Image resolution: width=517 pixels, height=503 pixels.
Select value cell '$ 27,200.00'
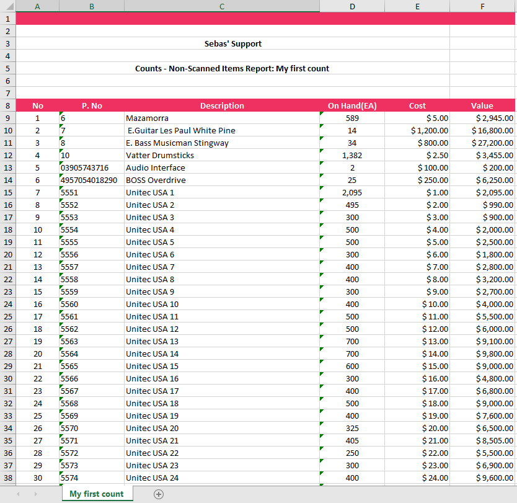(482, 143)
